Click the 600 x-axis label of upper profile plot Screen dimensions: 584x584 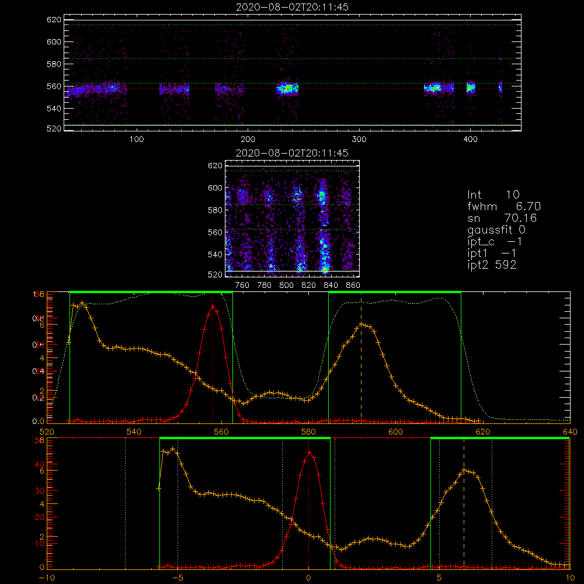[395, 432]
